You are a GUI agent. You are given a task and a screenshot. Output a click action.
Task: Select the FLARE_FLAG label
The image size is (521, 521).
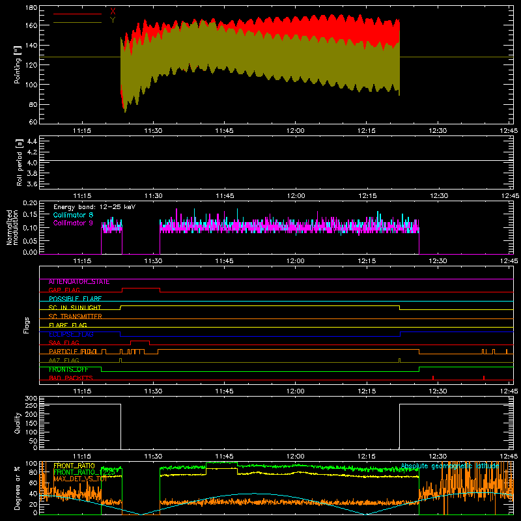click(x=68, y=325)
